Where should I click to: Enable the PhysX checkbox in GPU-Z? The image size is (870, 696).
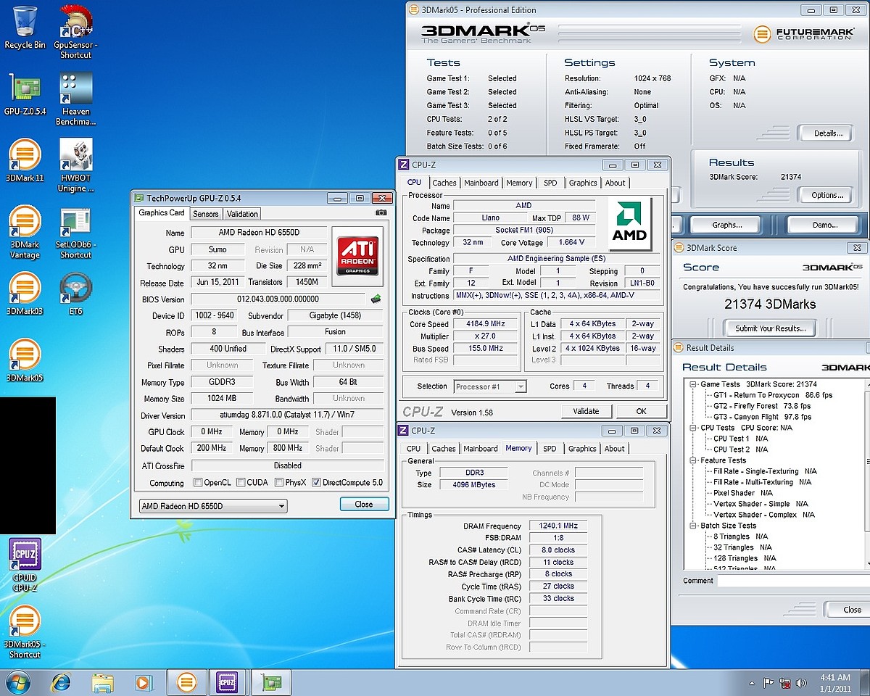[278, 483]
